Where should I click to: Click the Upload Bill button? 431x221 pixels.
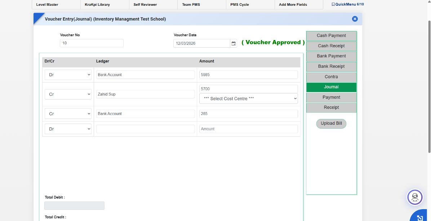(331, 124)
